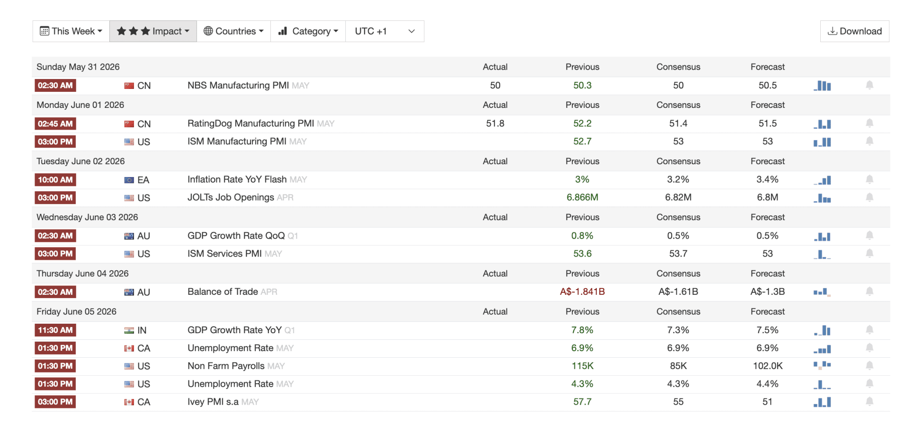Click the Download button
The width and height of the screenshot is (914, 425).
854,31
